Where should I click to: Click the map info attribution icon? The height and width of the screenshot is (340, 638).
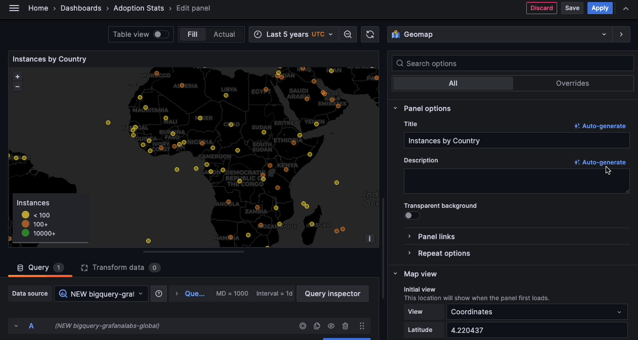click(370, 239)
